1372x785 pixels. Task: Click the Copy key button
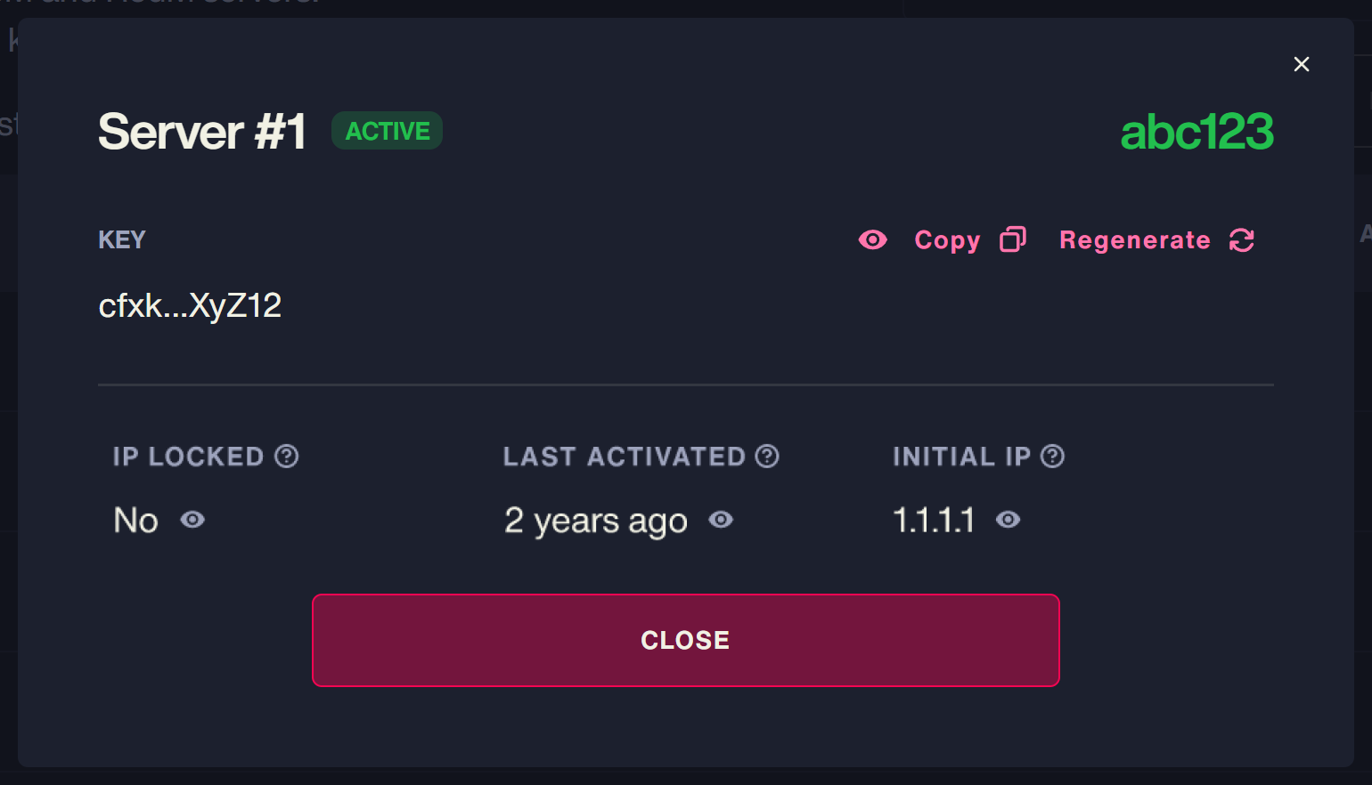click(x=969, y=240)
